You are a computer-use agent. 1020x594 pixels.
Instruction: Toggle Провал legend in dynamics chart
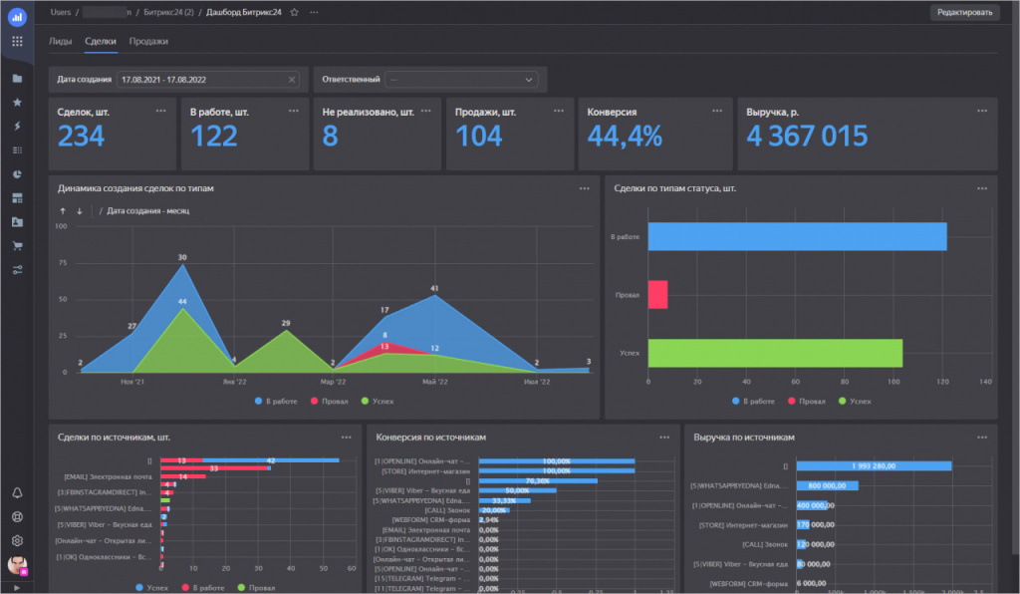[329, 402]
